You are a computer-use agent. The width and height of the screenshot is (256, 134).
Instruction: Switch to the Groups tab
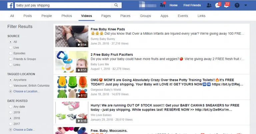(145, 16)
